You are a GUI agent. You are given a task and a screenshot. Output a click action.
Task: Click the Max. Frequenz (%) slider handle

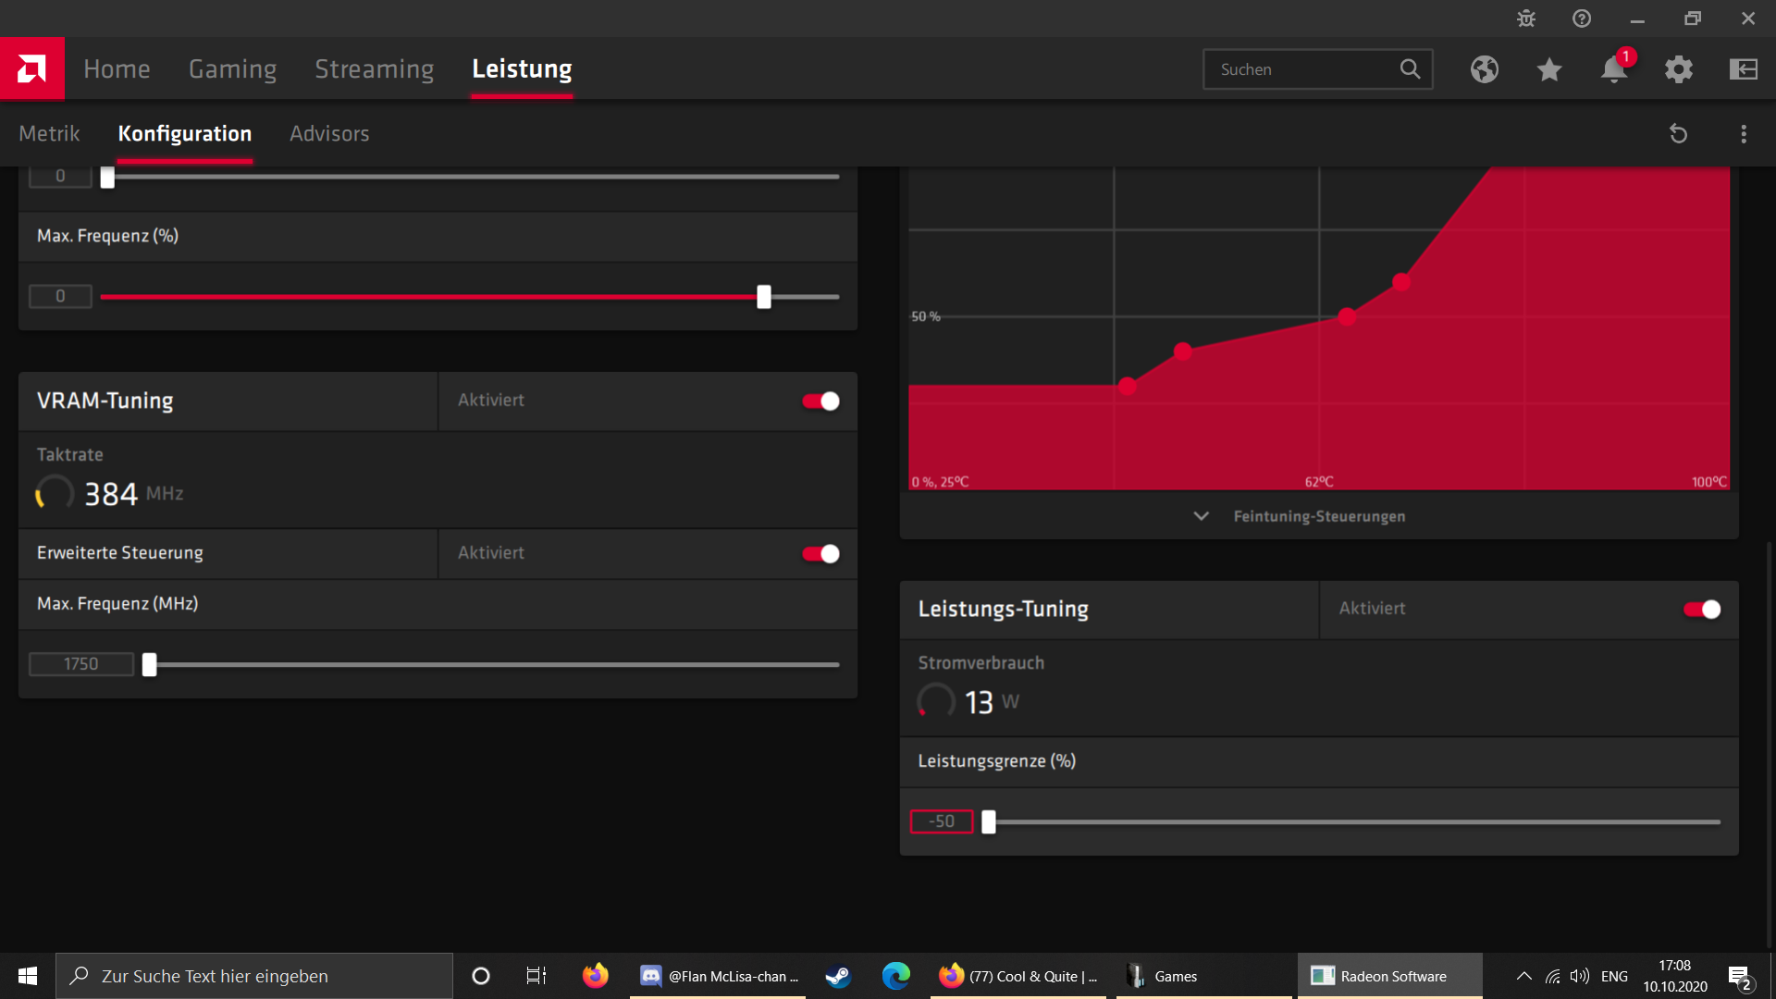[x=764, y=297]
